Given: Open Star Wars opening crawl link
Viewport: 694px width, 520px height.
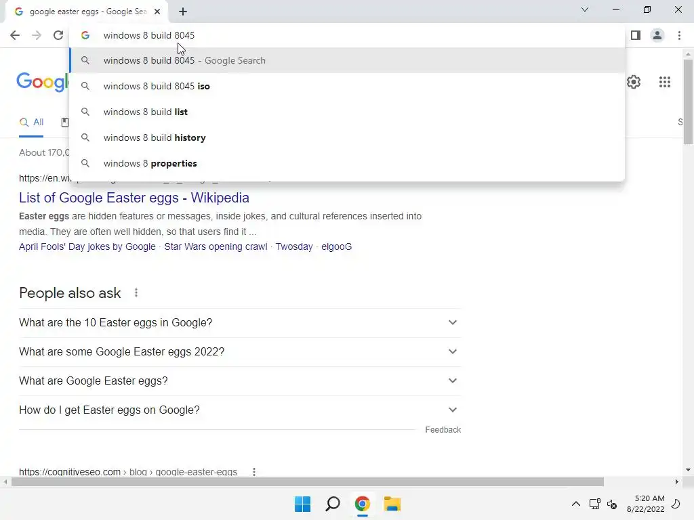Looking at the screenshot, I should (x=216, y=246).
